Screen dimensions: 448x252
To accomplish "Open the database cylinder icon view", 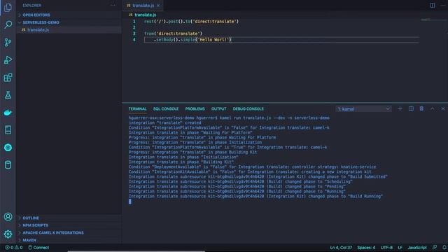I will point(8,165).
